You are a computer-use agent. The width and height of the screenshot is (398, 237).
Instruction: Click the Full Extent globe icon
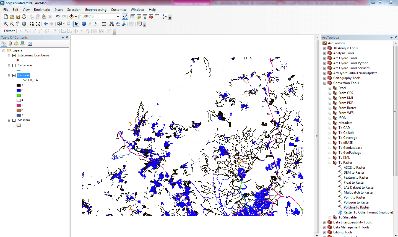24,24
